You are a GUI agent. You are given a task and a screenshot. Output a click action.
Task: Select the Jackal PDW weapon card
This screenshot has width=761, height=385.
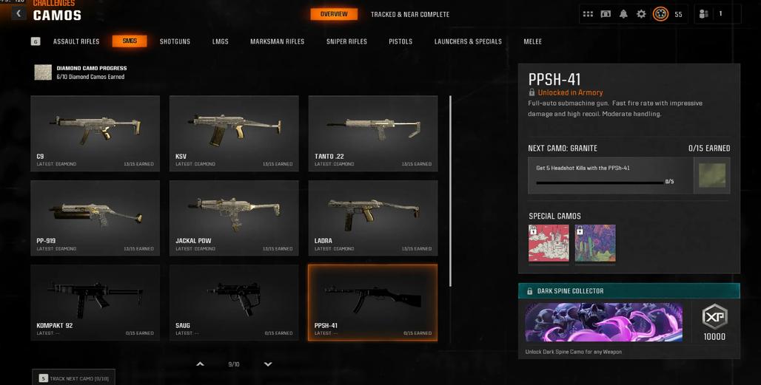[234, 218]
